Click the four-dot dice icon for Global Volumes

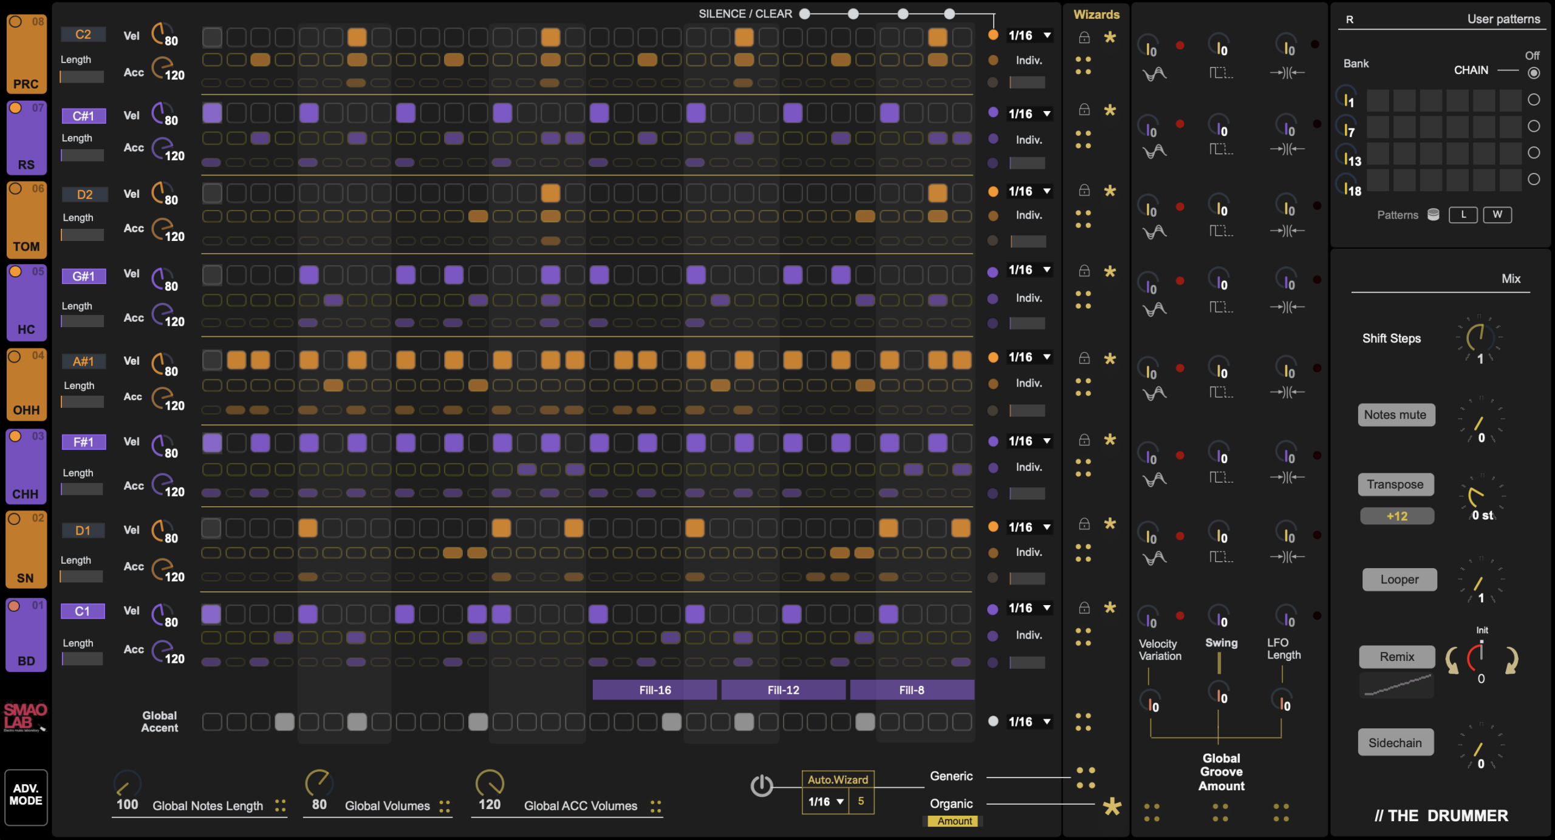point(445,806)
